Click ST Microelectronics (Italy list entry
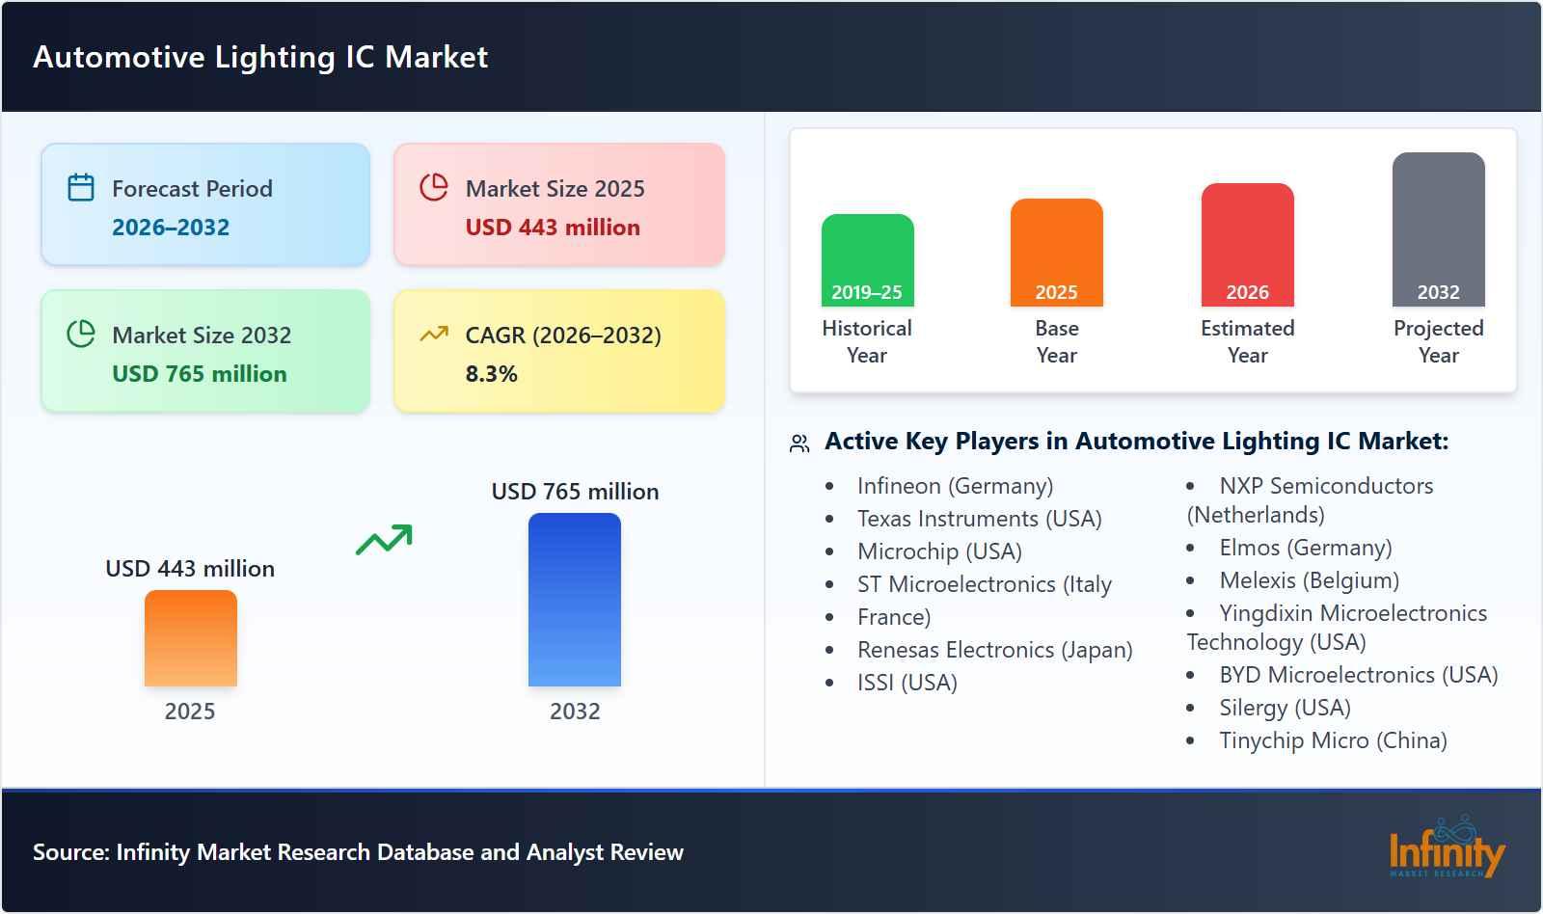 tap(984, 583)
